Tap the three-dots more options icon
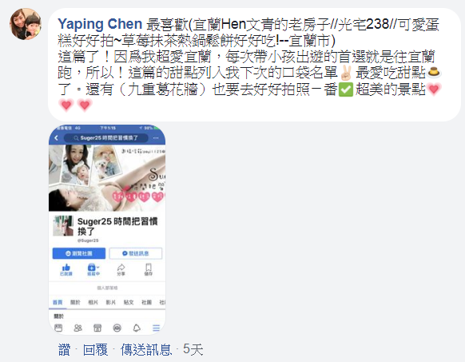This screenshot has height=362, width=465. tap(156, 138)
